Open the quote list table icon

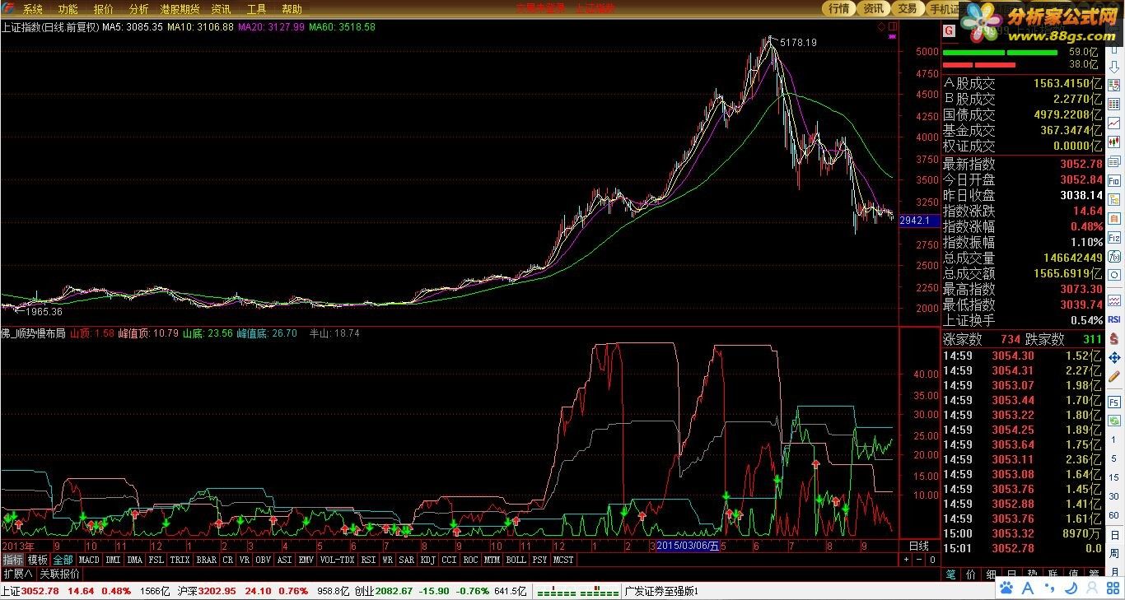point(1114,105)
